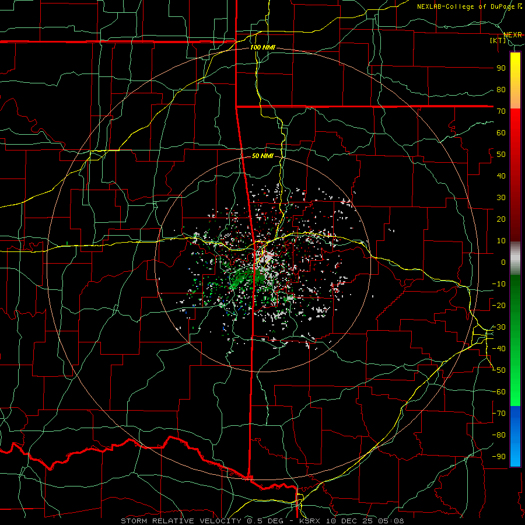The image size is (525, 525).
Task: Click the NEXLAB-College of DuPage label
Action: [467, 6]
